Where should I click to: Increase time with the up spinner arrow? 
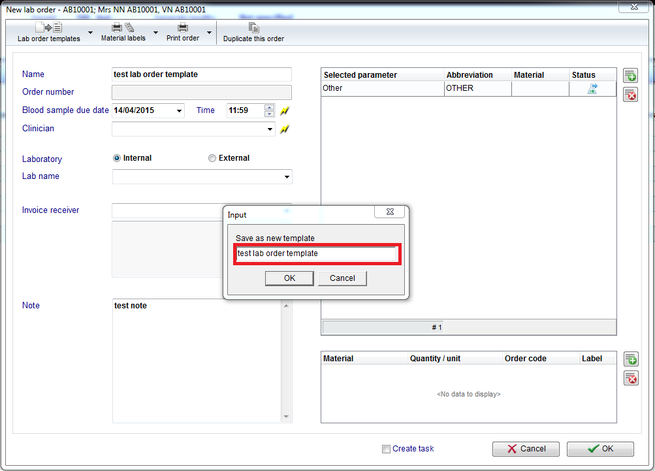[270, 107]
